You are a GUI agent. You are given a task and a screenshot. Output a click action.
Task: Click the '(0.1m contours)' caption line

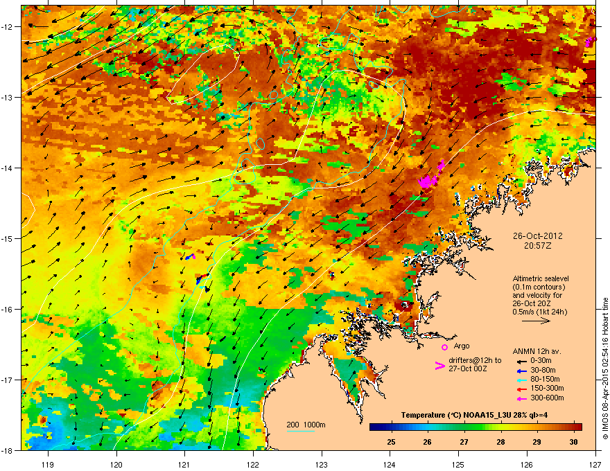point(539,287)
